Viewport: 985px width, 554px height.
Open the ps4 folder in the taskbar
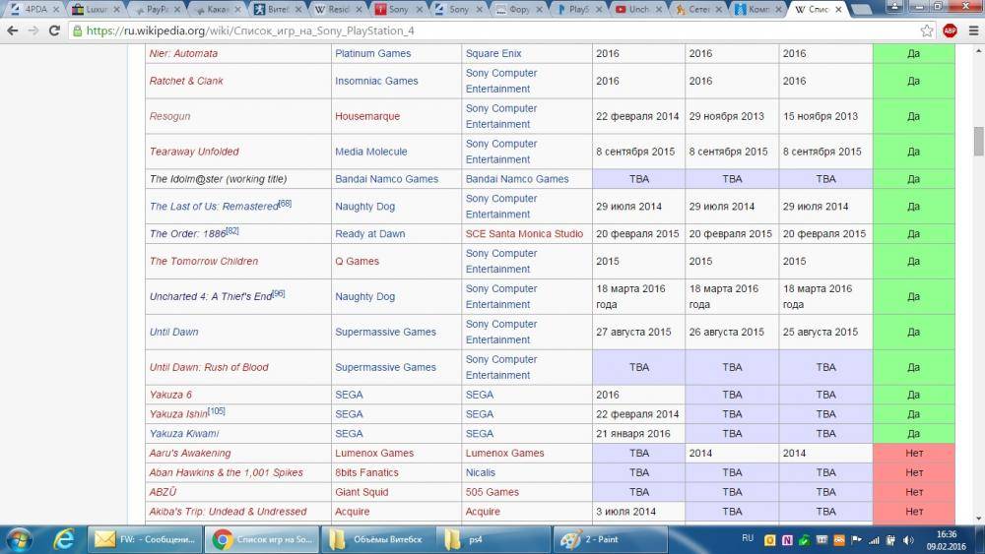coord(492,539)
